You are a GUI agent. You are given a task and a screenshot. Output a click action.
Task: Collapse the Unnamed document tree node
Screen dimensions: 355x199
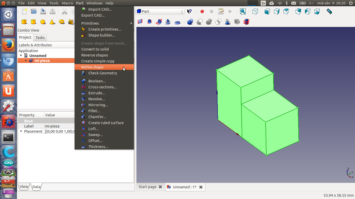(x=21, y=56)
